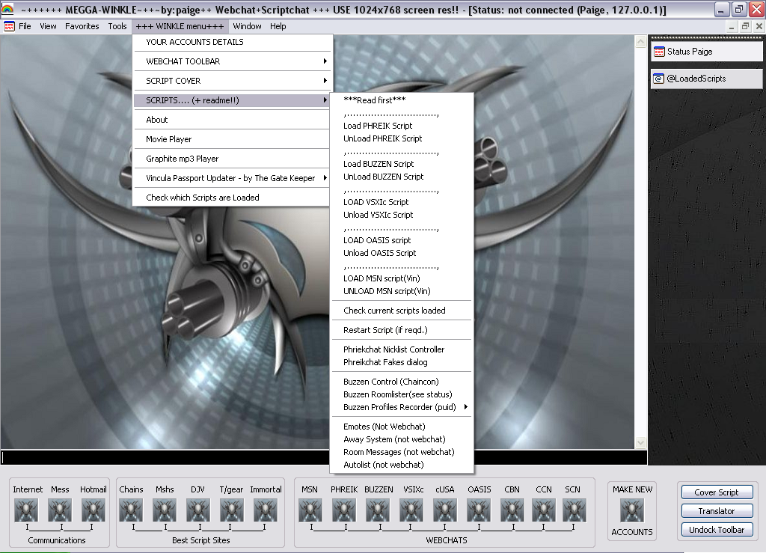The image size is (766, 553).
Task: Open the Mess spider icon
Action: pyautogui.click(x=60, y=510)
